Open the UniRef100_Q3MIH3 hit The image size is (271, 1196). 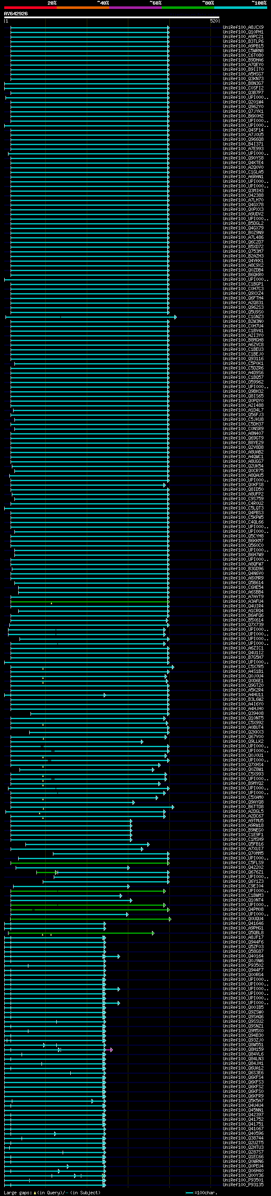click(x=243, y=191)
